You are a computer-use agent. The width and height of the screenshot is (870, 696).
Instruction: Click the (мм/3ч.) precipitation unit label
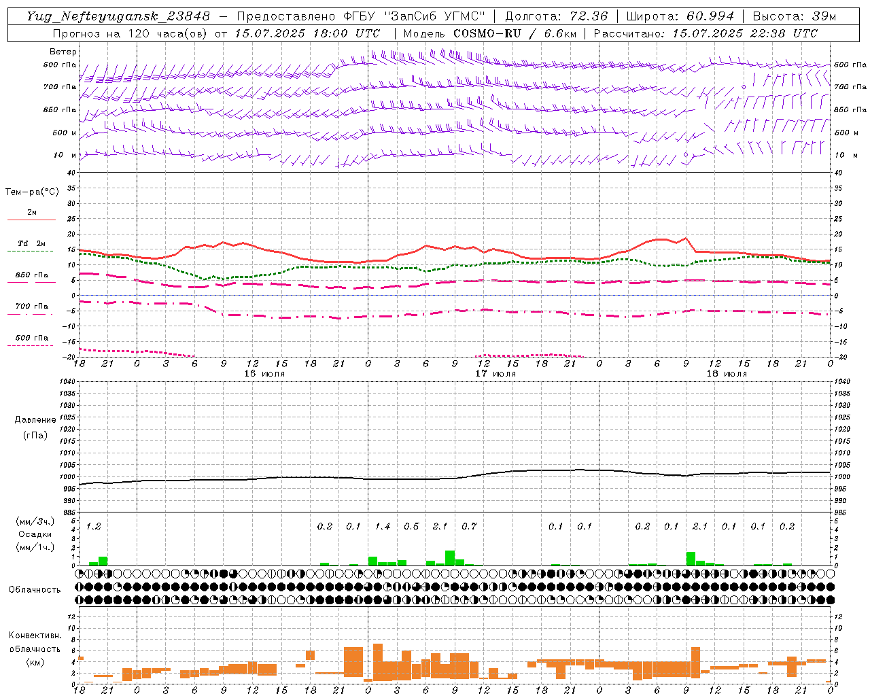[35, 521]
